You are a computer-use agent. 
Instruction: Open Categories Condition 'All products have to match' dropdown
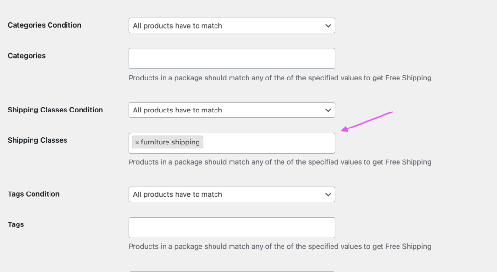pos(178,26)
